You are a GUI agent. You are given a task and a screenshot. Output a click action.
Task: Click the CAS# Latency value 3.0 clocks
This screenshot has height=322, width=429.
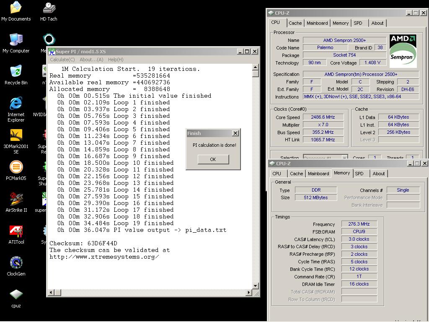359,239
